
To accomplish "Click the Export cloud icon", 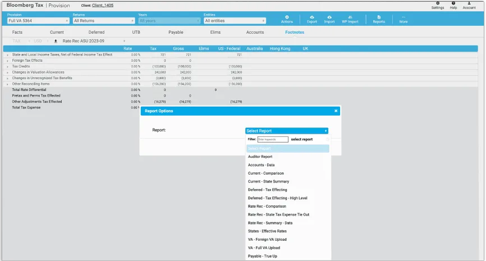I will click(x=312, y=17).
